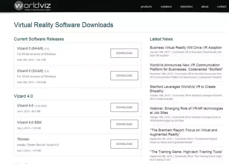Click the TKinter title text
Screen dimensions: 229x164
pyautogui.click(x=23, y=139)
